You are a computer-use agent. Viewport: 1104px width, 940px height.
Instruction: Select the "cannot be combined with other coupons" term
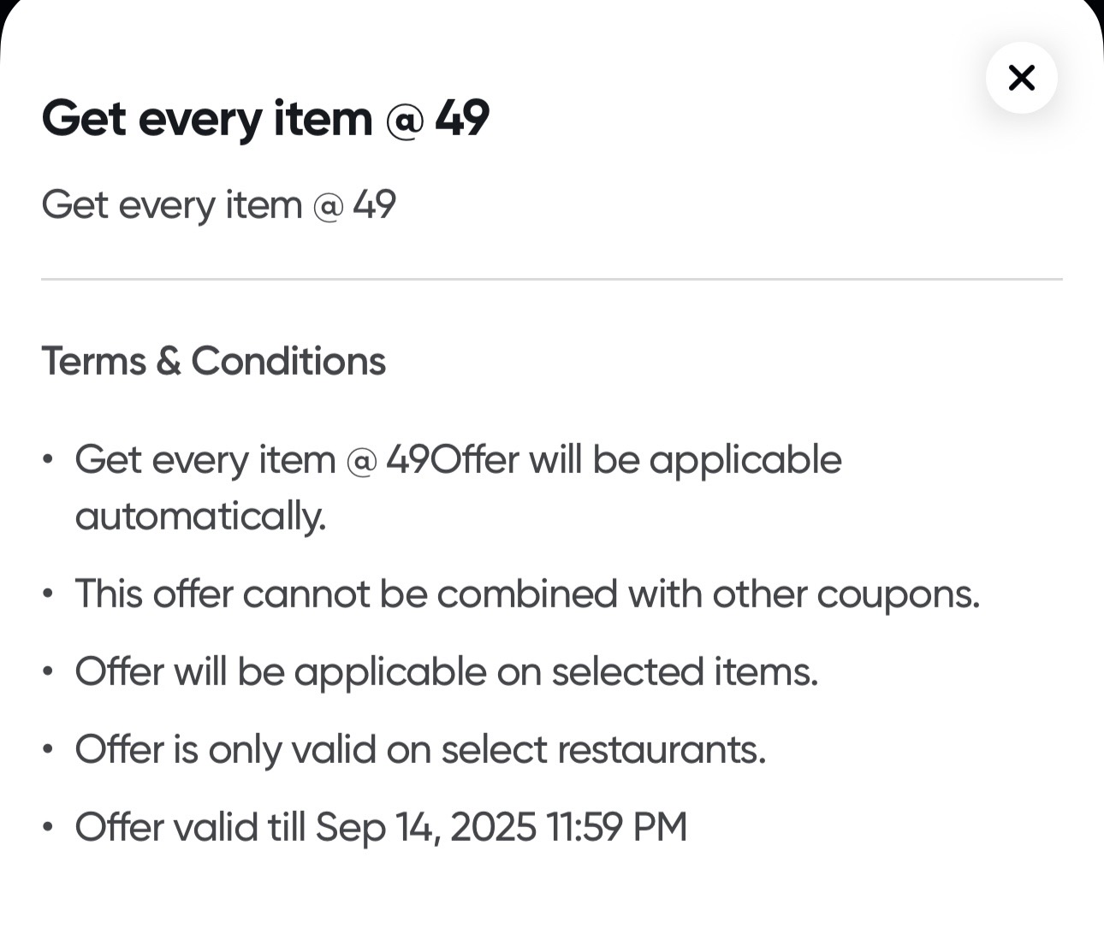526,594
